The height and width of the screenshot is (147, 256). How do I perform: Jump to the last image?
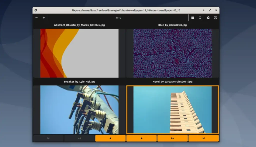pos(203,138)
